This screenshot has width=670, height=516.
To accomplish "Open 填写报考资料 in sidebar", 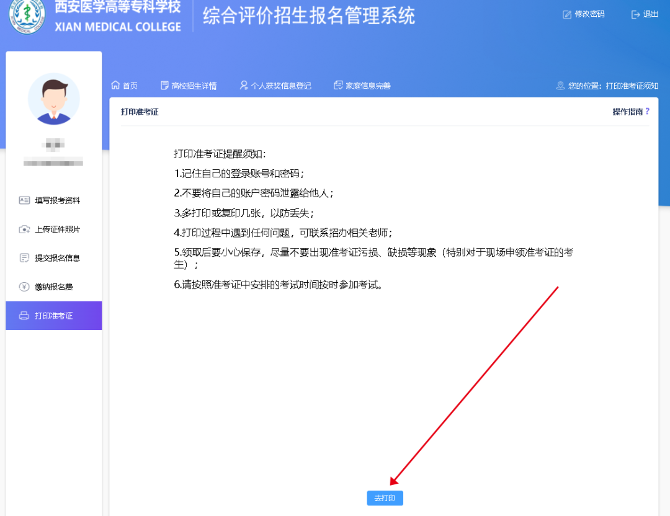I will point(57,200).
